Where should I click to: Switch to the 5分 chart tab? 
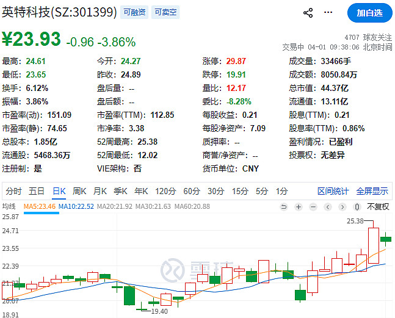[x=262, y=191]
